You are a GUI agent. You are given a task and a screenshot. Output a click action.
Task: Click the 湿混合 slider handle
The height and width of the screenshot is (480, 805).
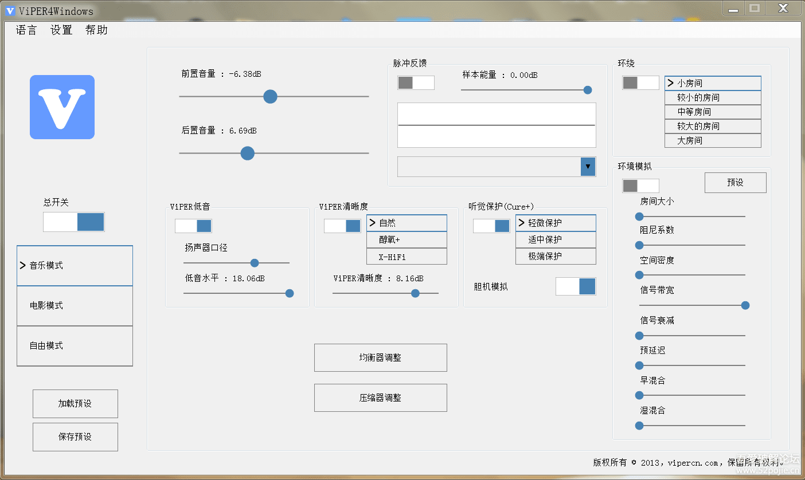click(639, 426)
